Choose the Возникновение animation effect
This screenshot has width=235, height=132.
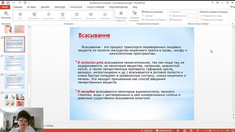pos(34,15)
